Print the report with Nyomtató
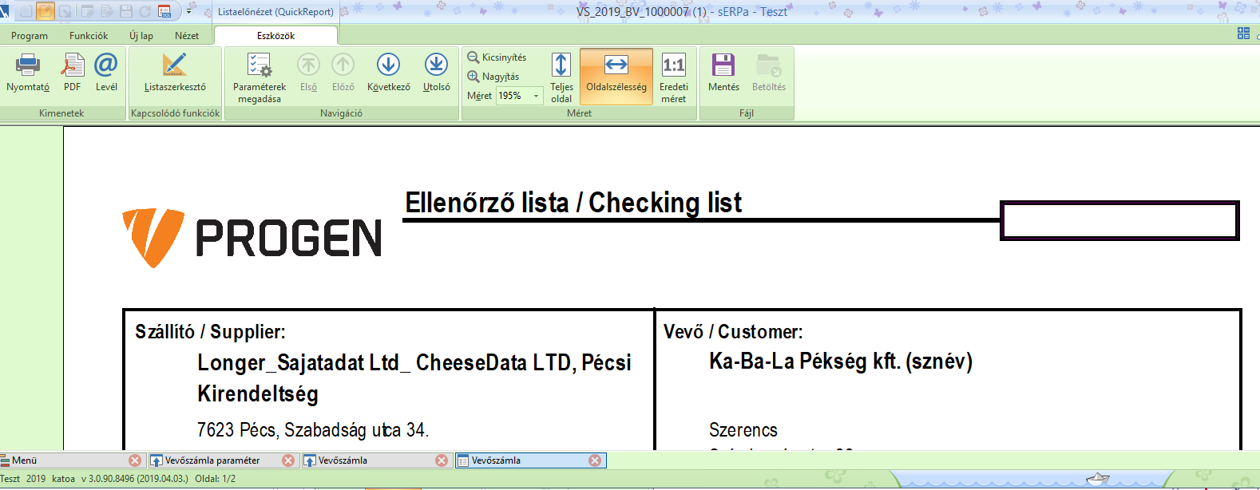The height and width of the screenshot is (490, 1260). (28, 73)
